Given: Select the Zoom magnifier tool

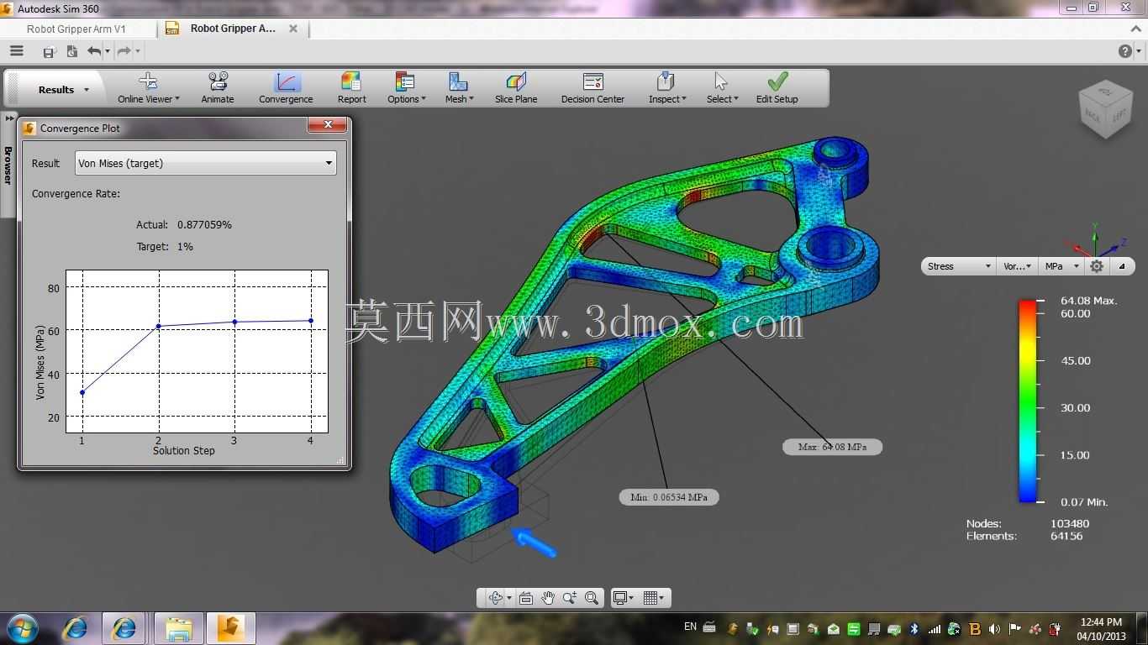Looking at the screenshot, I should coord(570,598).
